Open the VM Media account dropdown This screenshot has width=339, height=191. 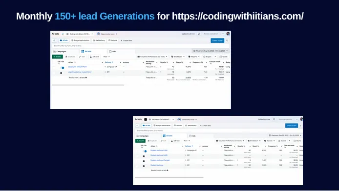pos(161,119)
